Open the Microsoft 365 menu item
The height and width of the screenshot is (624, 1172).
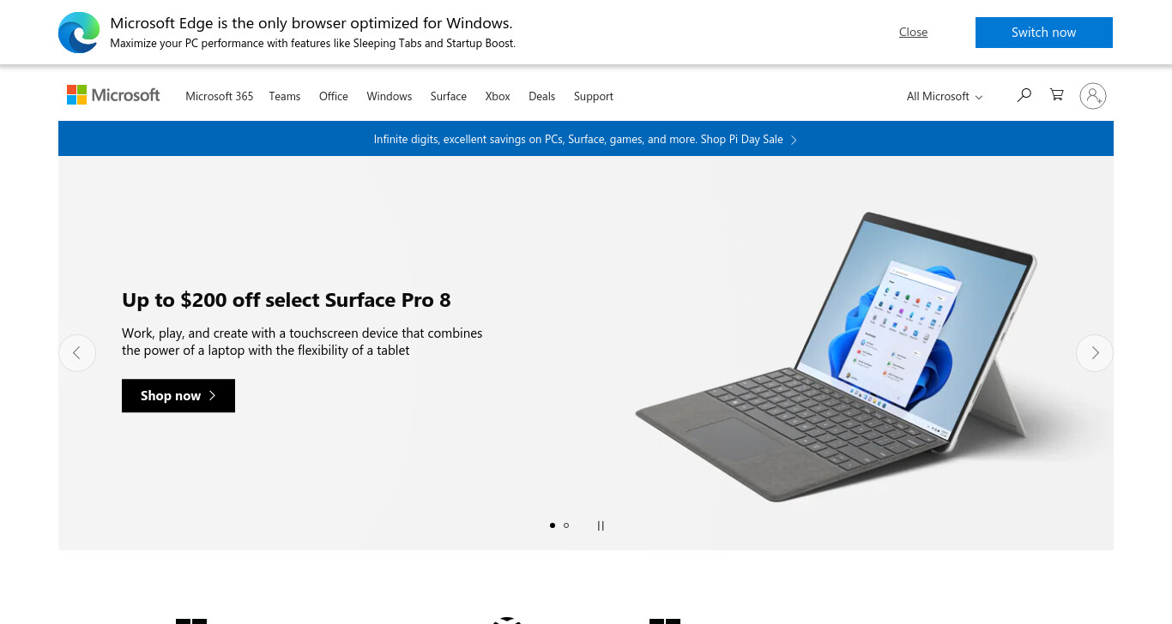click(x=220, y=96)
